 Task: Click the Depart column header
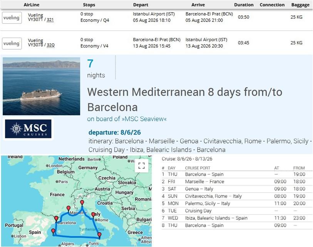tap(141, 5)
